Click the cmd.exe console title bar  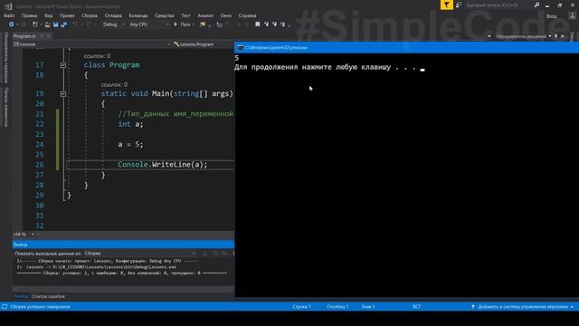pyautogui.click(x=406, y=48)
